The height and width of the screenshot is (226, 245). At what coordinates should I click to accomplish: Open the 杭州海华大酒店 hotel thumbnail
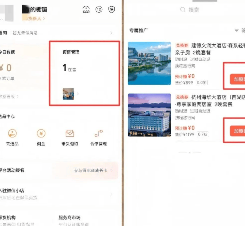149,115
